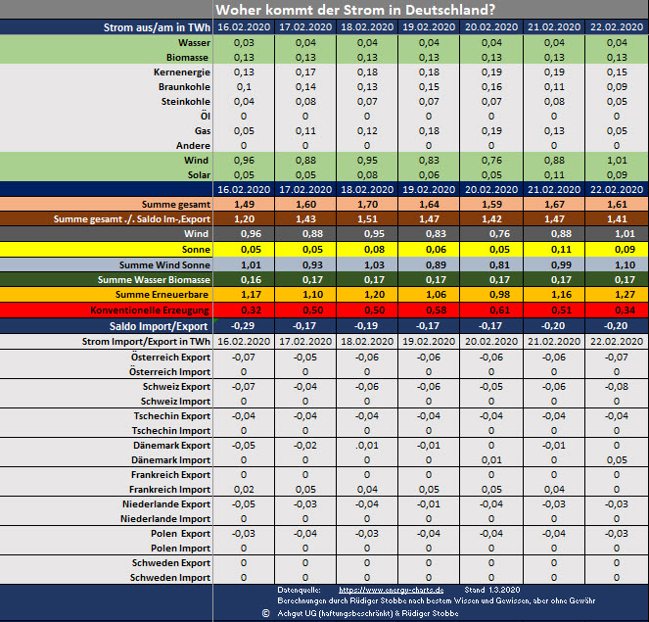The width and height of the screenshot is (649, 622).
Task: Select 22.02.2020 in the topmost date row
Action: pos(619,27)
